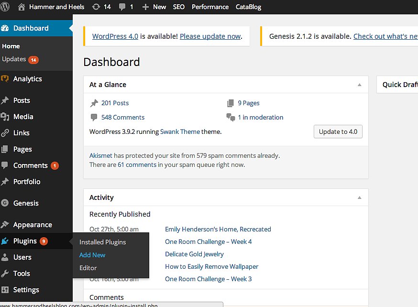Open the 9 Pages link
The width and height of the screenshot is (418, 307).
(248, 103)
